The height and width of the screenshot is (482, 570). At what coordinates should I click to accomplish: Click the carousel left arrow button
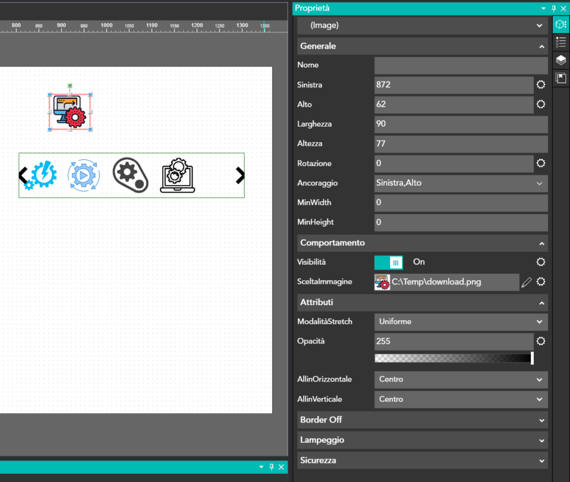(23, 176)
